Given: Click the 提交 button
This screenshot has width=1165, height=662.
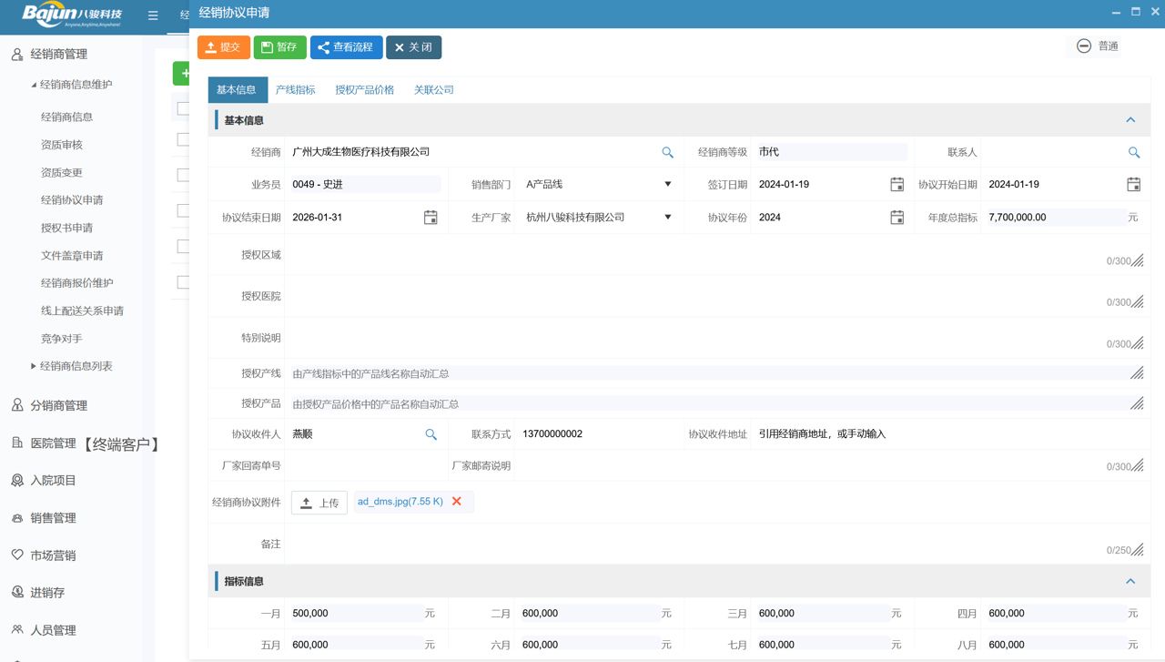Looking at the screenshot, I should [x=224, y=47].
